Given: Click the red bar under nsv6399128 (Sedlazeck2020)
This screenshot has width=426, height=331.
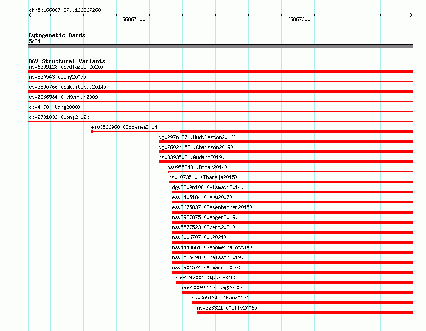Looking at the screenshot, I should click(x=220, y=72).
